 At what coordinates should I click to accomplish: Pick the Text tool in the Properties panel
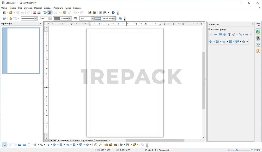[x=229, y=35]
